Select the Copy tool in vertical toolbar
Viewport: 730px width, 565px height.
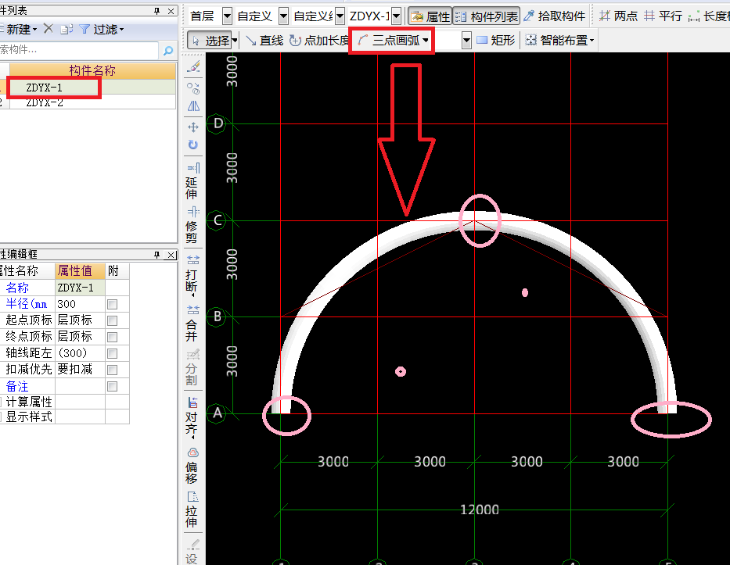point(193,88)
